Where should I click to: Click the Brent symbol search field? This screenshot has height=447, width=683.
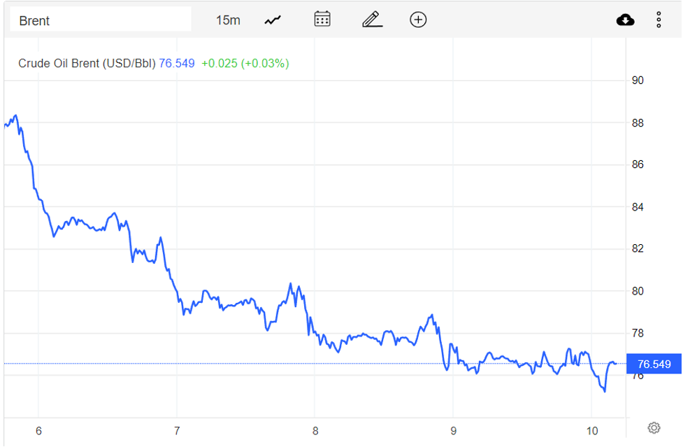click(x=99, y=20)
